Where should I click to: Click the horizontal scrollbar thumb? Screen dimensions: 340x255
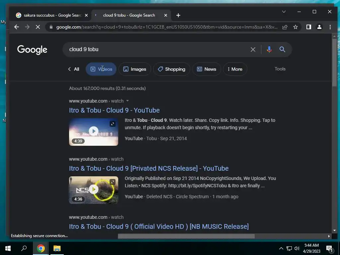[x=186, y=236]
